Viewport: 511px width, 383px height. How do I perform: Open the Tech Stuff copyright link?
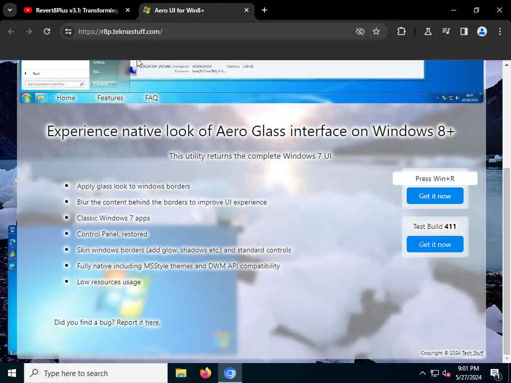point(473,353)
